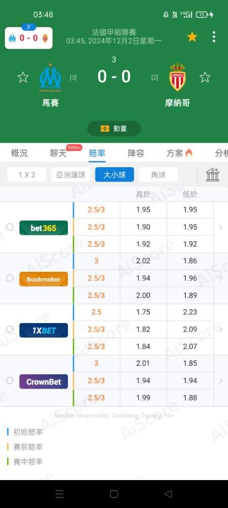Viewport: 228px width, 508px height.
Task: Expand CrownBet odds details chevron
Action: pyautogui.click(x=221, y=381)
